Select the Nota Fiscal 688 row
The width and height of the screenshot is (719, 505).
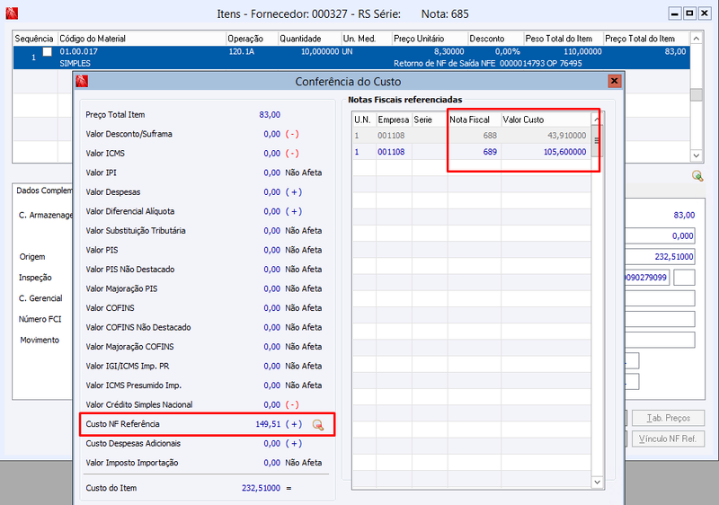471,135
